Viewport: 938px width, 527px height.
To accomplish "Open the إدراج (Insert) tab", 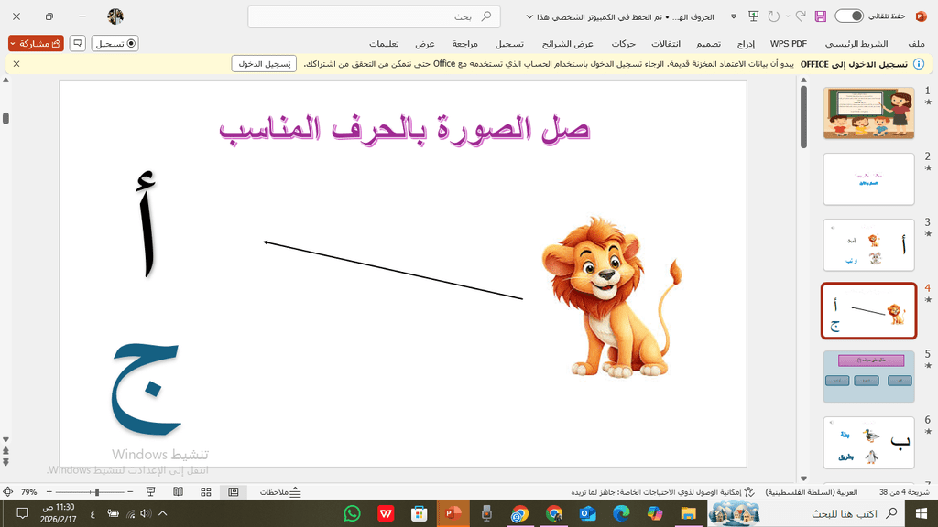I will pyautogui.click(x=746, y=44).
